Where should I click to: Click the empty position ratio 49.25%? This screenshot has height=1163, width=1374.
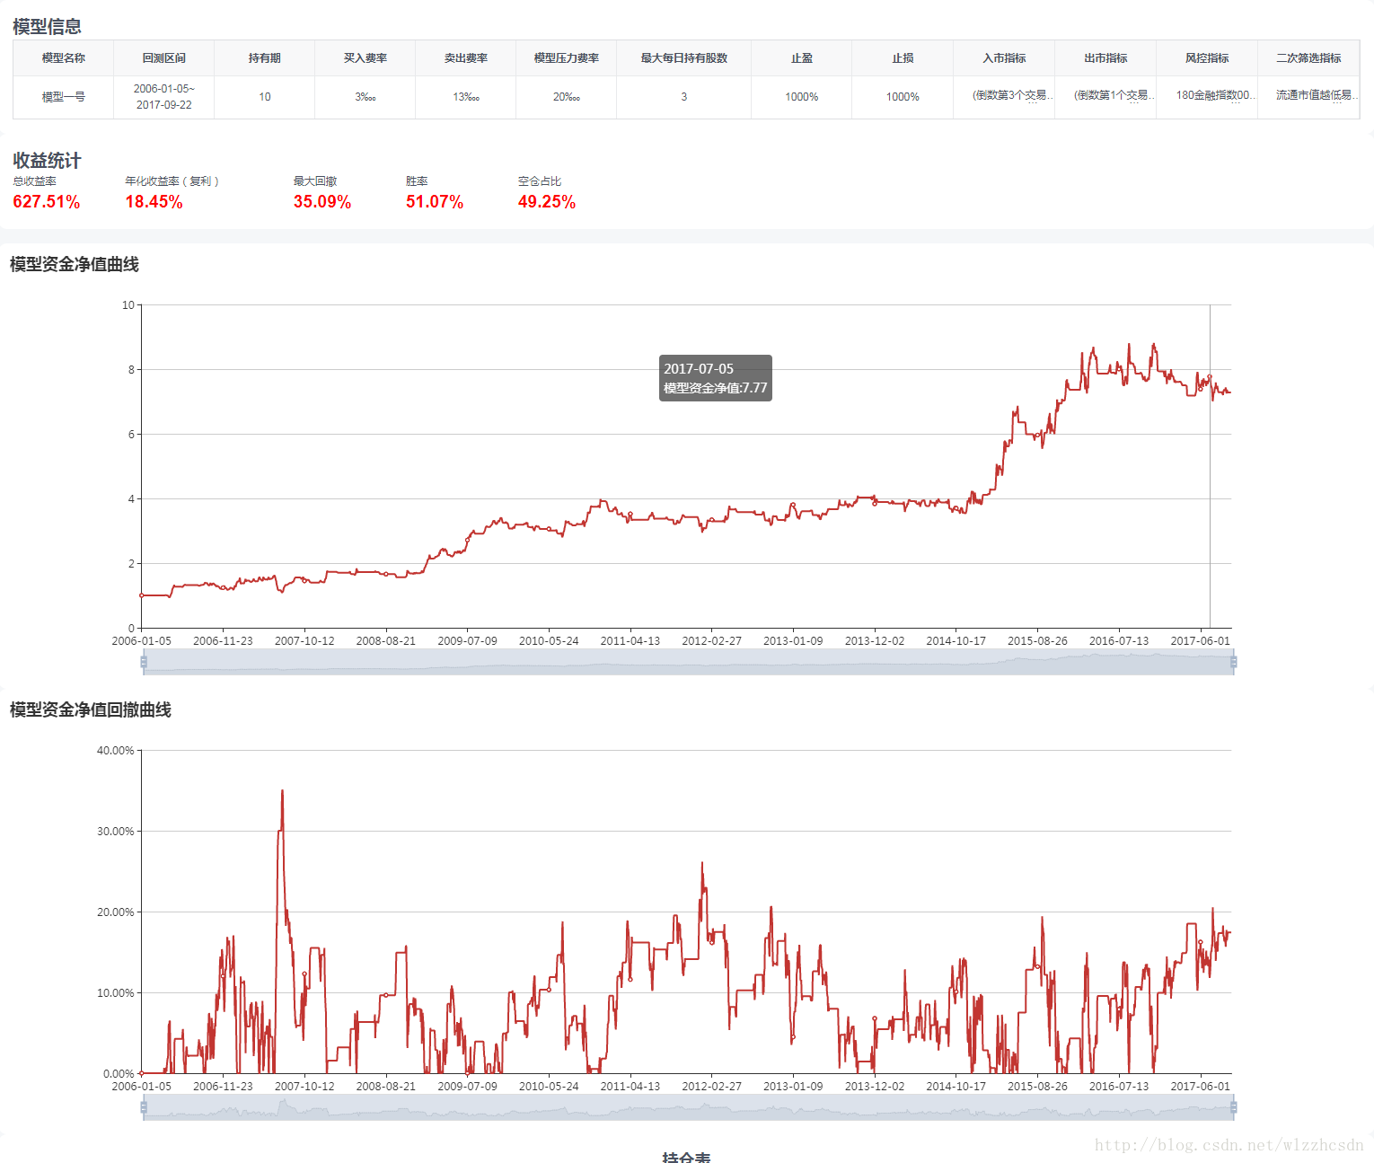547,202
